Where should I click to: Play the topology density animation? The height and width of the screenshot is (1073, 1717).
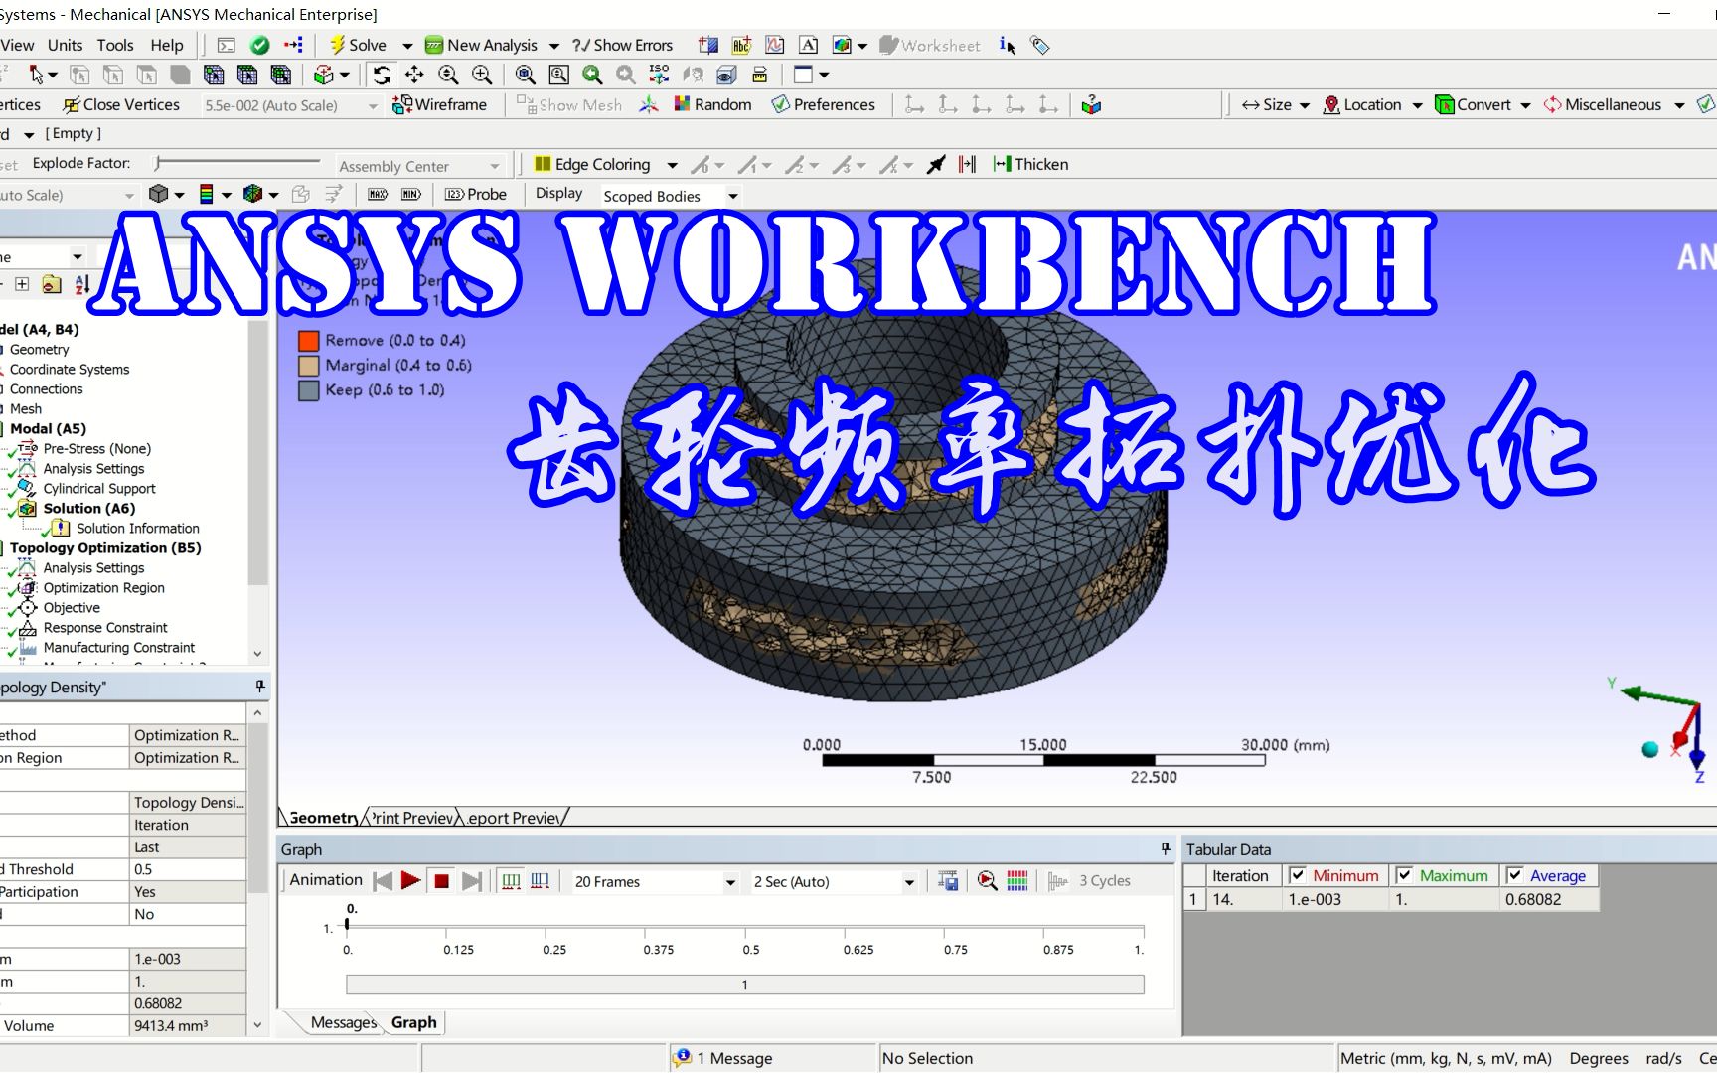pos(410,880)
